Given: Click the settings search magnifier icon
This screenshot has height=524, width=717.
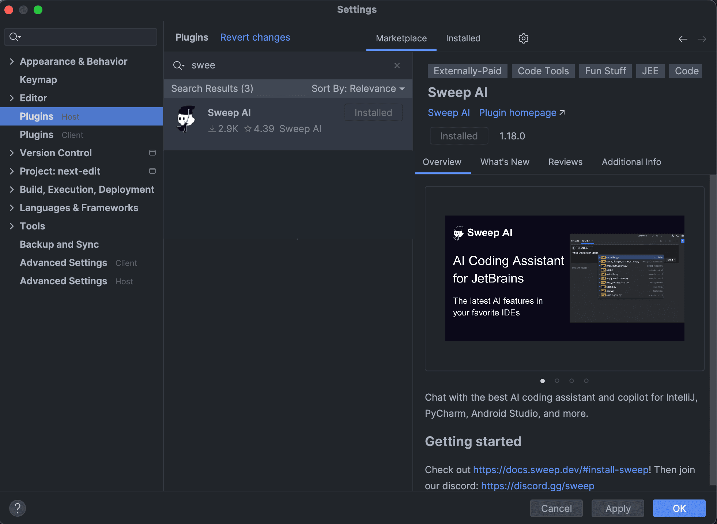Looking at the screenshot, I should click(15, 37).
